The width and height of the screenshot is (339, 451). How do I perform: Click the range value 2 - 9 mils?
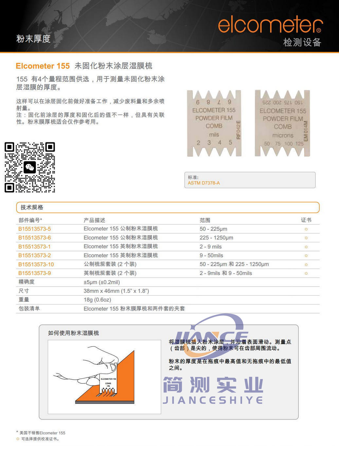211,246
